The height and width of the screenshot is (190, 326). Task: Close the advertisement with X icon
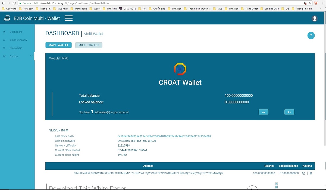tap(277, 184)
